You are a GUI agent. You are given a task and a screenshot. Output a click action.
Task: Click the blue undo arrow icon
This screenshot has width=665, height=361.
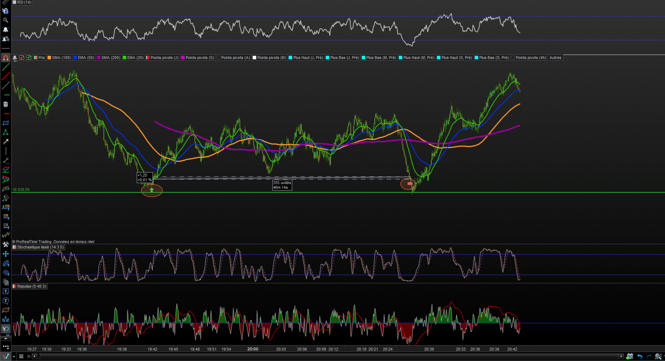coord(640,356)
